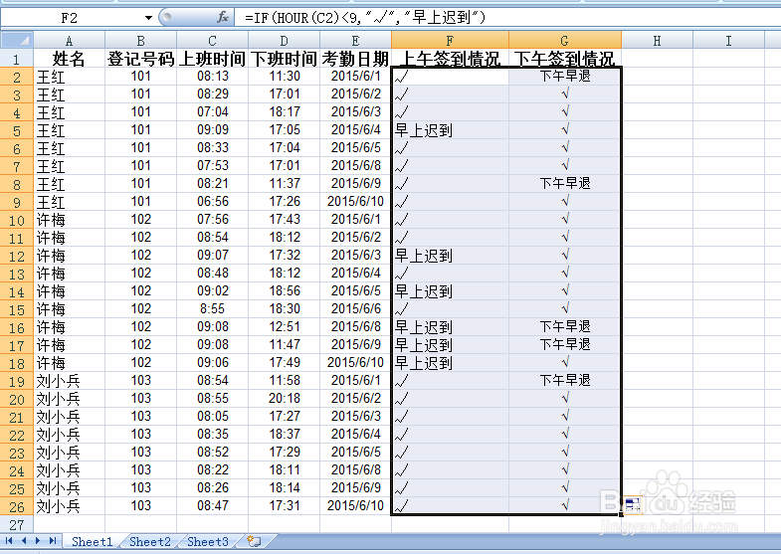Select 王红 name cell in row 2
The height and width of the screenshot is (554, 781).
[x=70, y=77]
